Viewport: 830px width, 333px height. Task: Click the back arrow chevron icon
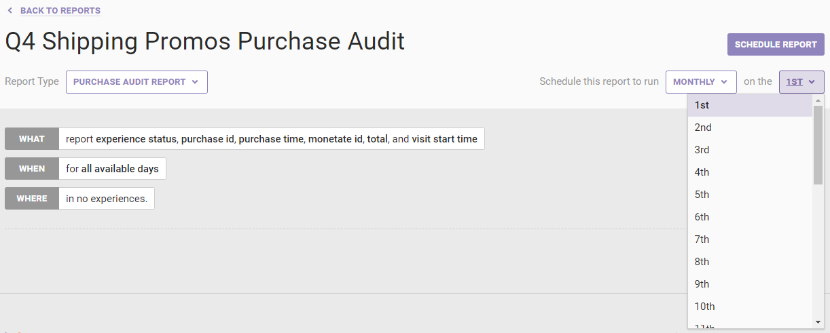pyautogui.click(x=10, y=11)
